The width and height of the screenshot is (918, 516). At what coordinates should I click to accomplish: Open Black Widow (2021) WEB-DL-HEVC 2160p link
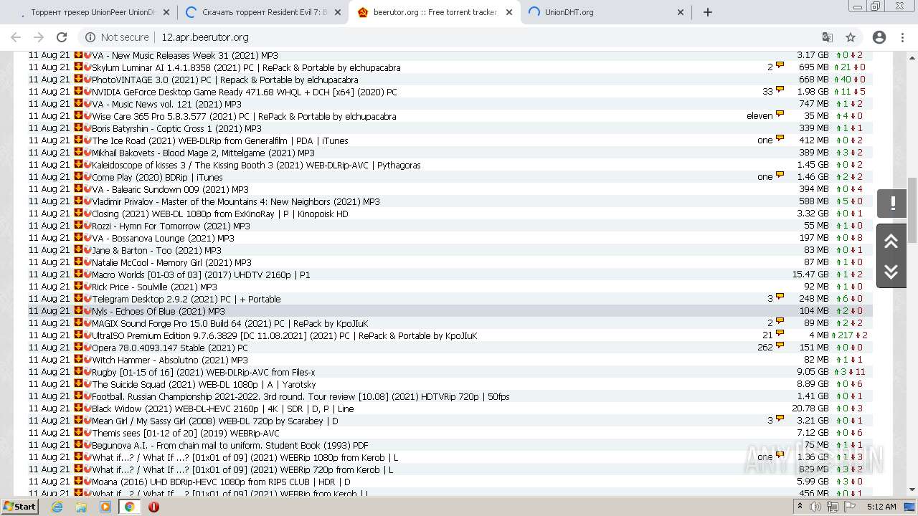tap(222, 408)
